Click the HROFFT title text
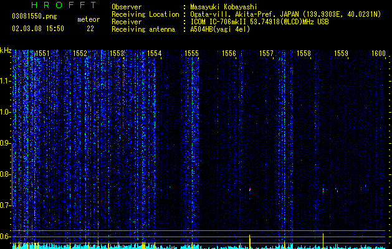 pyautogui.click(x=64, y=5)
